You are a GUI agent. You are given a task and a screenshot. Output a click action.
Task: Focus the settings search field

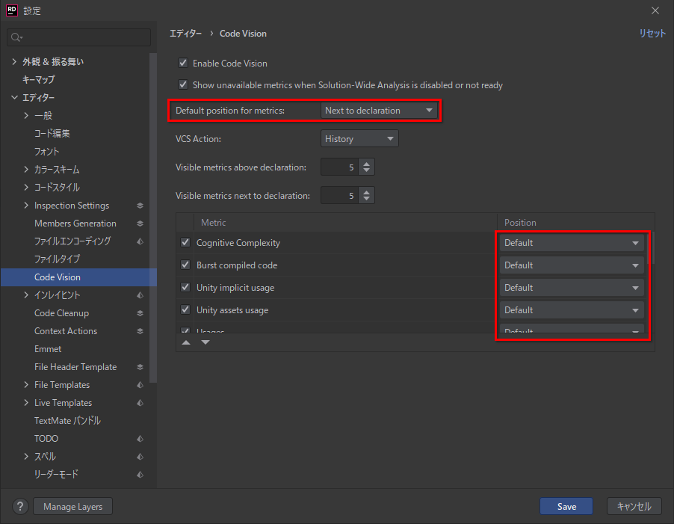pyautogui.click(x=79, y=37)
